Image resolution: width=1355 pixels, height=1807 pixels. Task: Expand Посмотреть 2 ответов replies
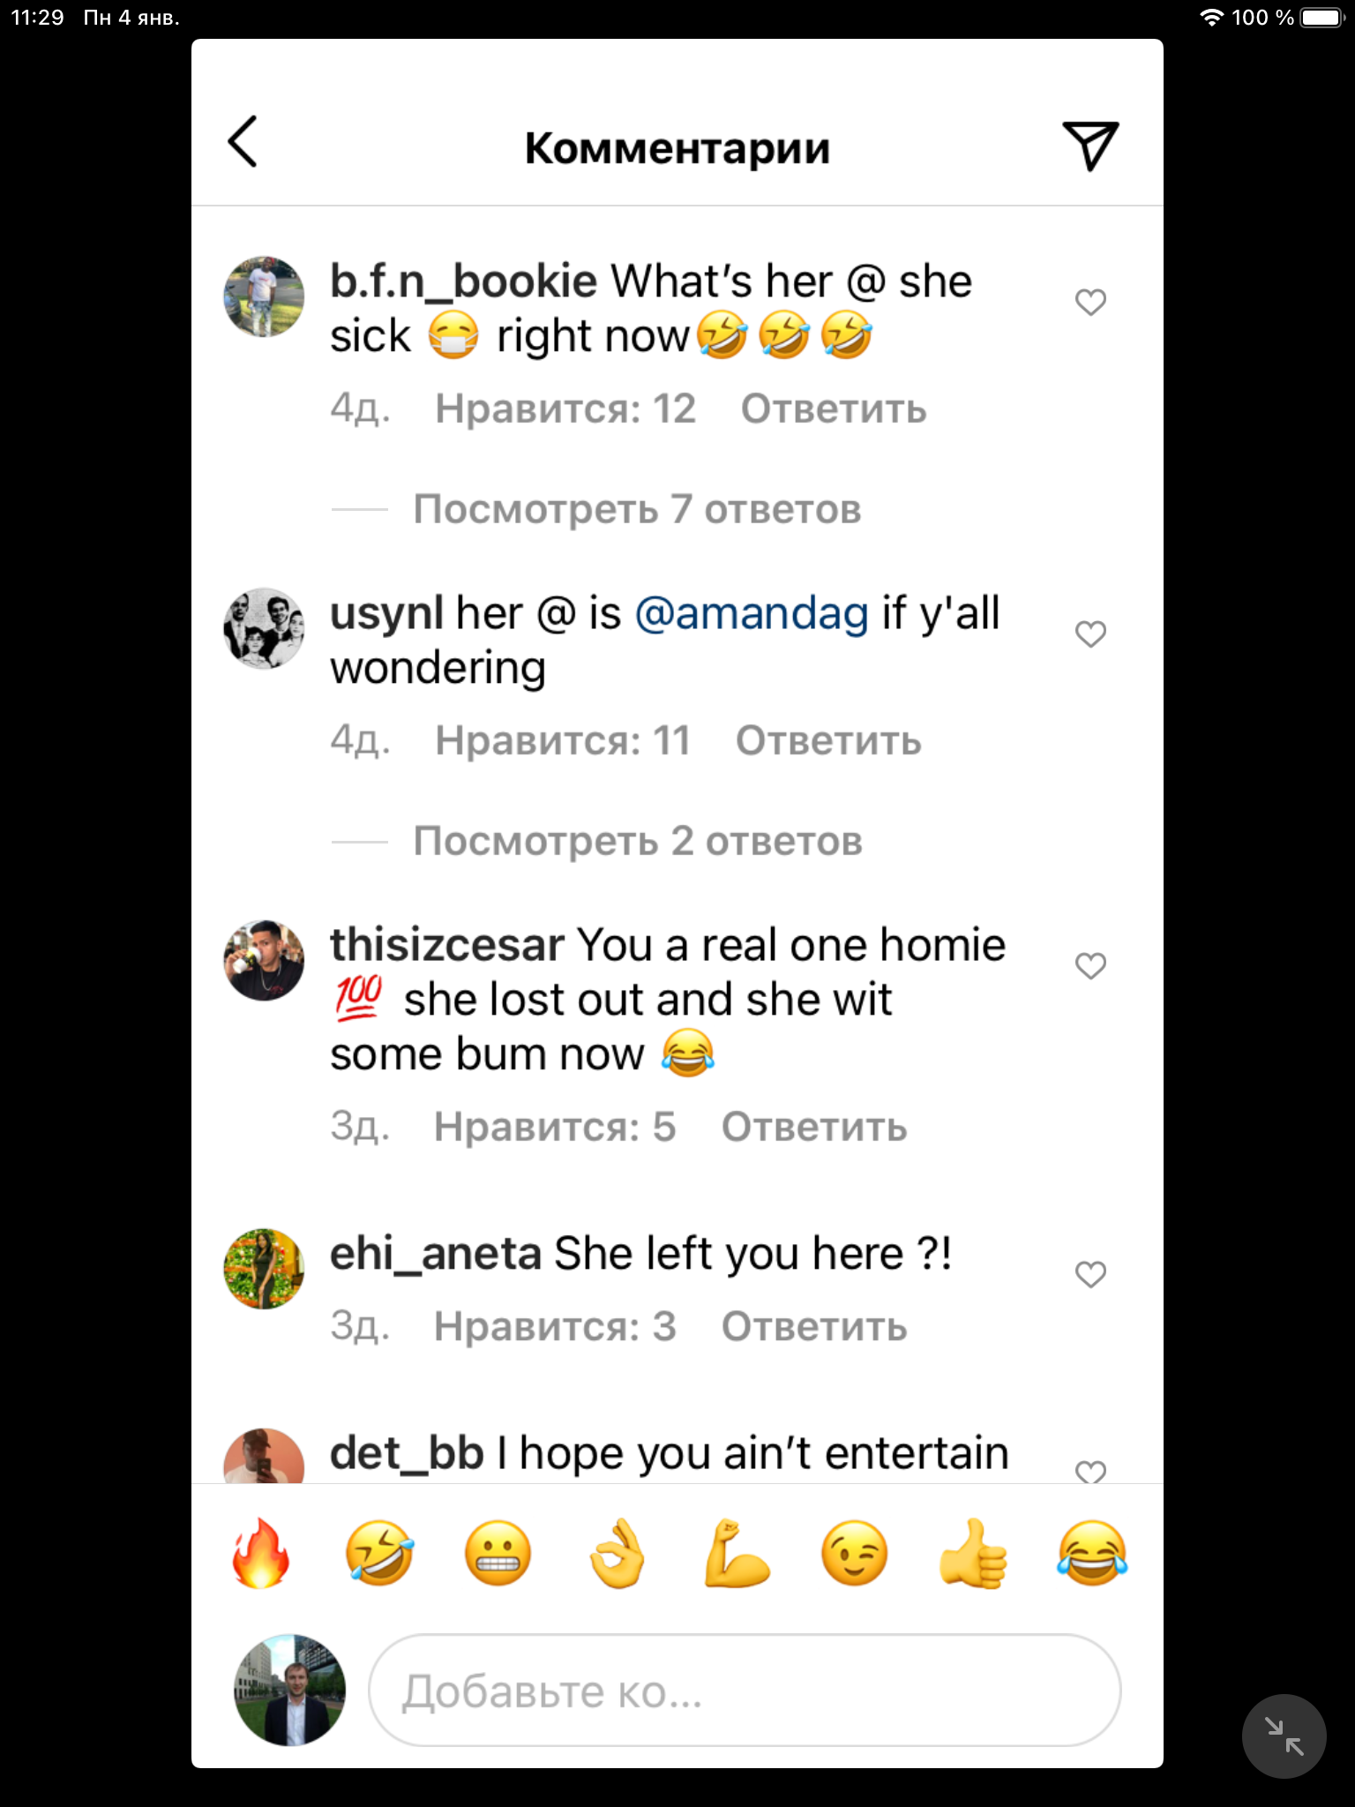[638, 841]
